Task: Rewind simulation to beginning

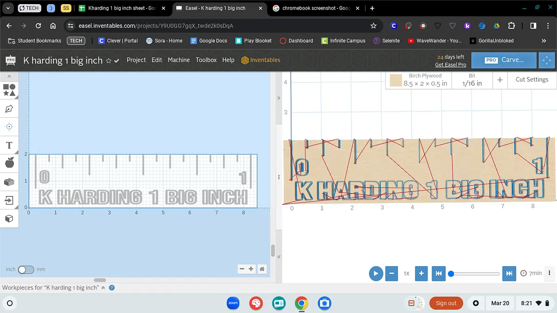Action: tap(438, 274)
